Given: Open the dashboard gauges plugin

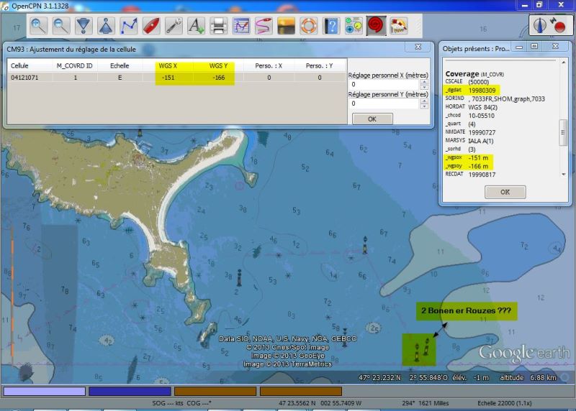Looking at the screenshot, I should click(x=354, y=26).
